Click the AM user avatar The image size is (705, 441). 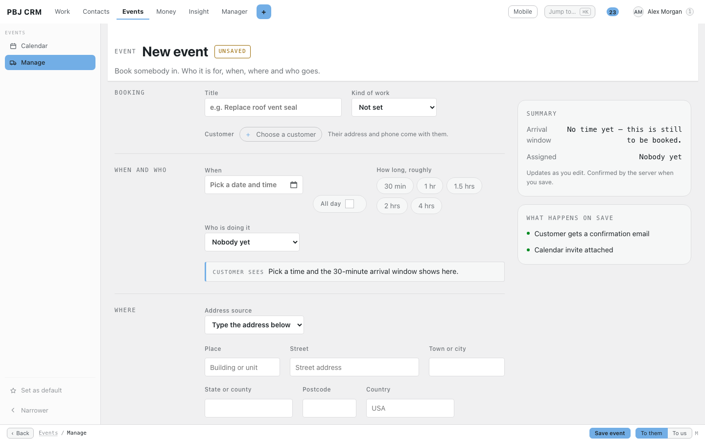click(x=638, y=12)
